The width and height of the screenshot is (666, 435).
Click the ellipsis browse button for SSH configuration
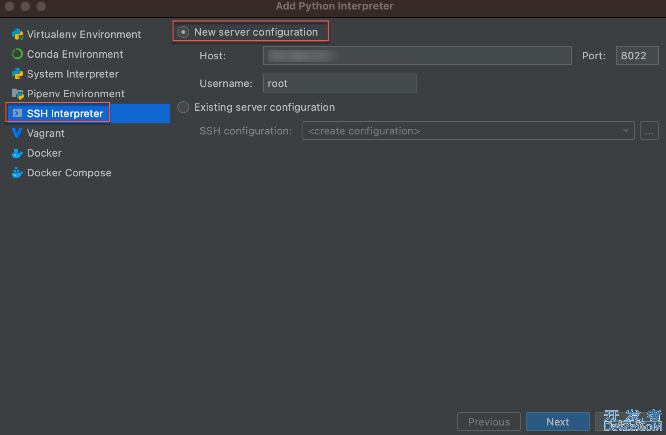649,130
